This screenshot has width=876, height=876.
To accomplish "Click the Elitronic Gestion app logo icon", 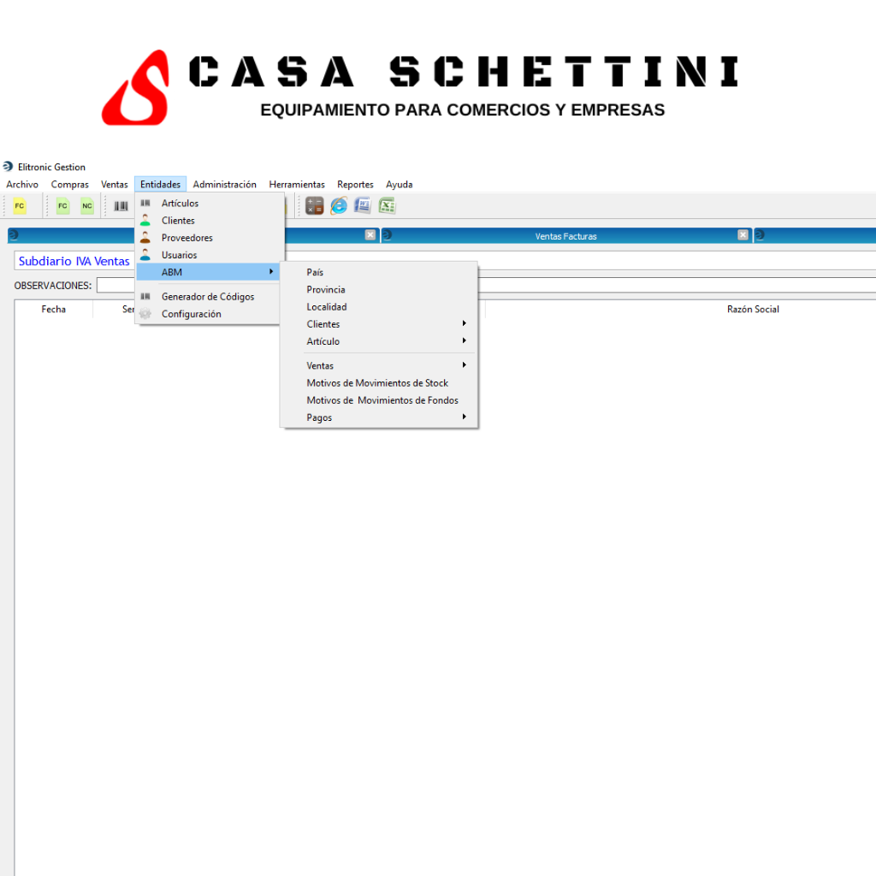I will pyautogui.click(x=8, y=167).
